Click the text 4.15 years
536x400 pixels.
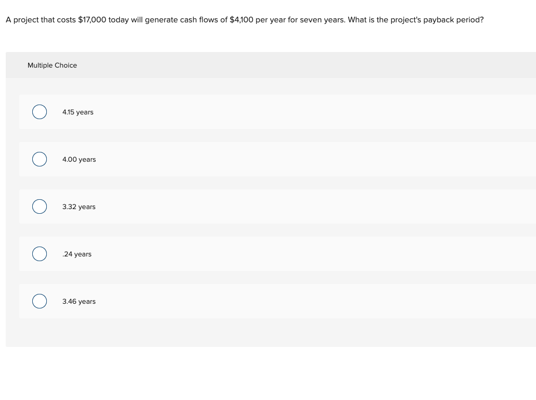[78, 112]
